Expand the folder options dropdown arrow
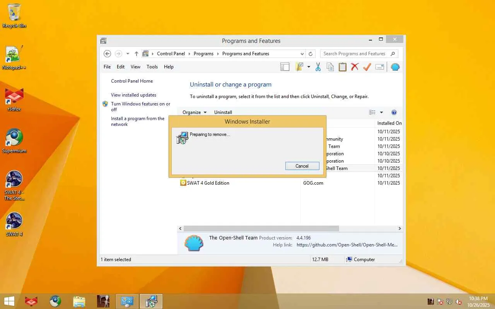The image size is (495, 309). 309,67
